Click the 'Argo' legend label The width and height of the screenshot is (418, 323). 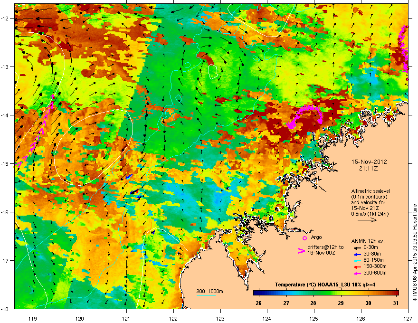pyautogui.click(x=316, y=237)
